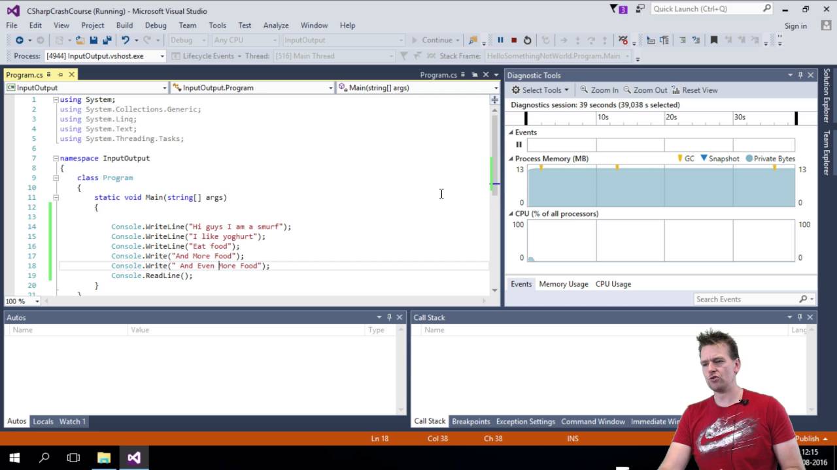The height and width of the screenshot is (470, 837).
Task: Click the feedback icon beside Quick Launch
Action: (x=640, y=9)
